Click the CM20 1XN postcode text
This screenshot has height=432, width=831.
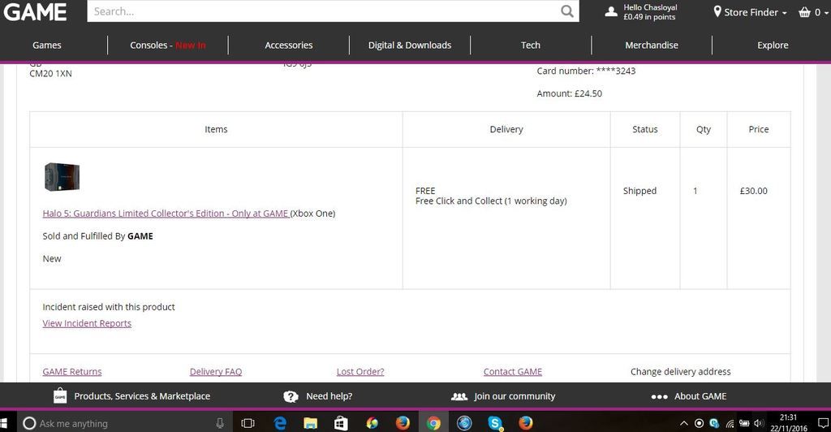click(50, 74)
